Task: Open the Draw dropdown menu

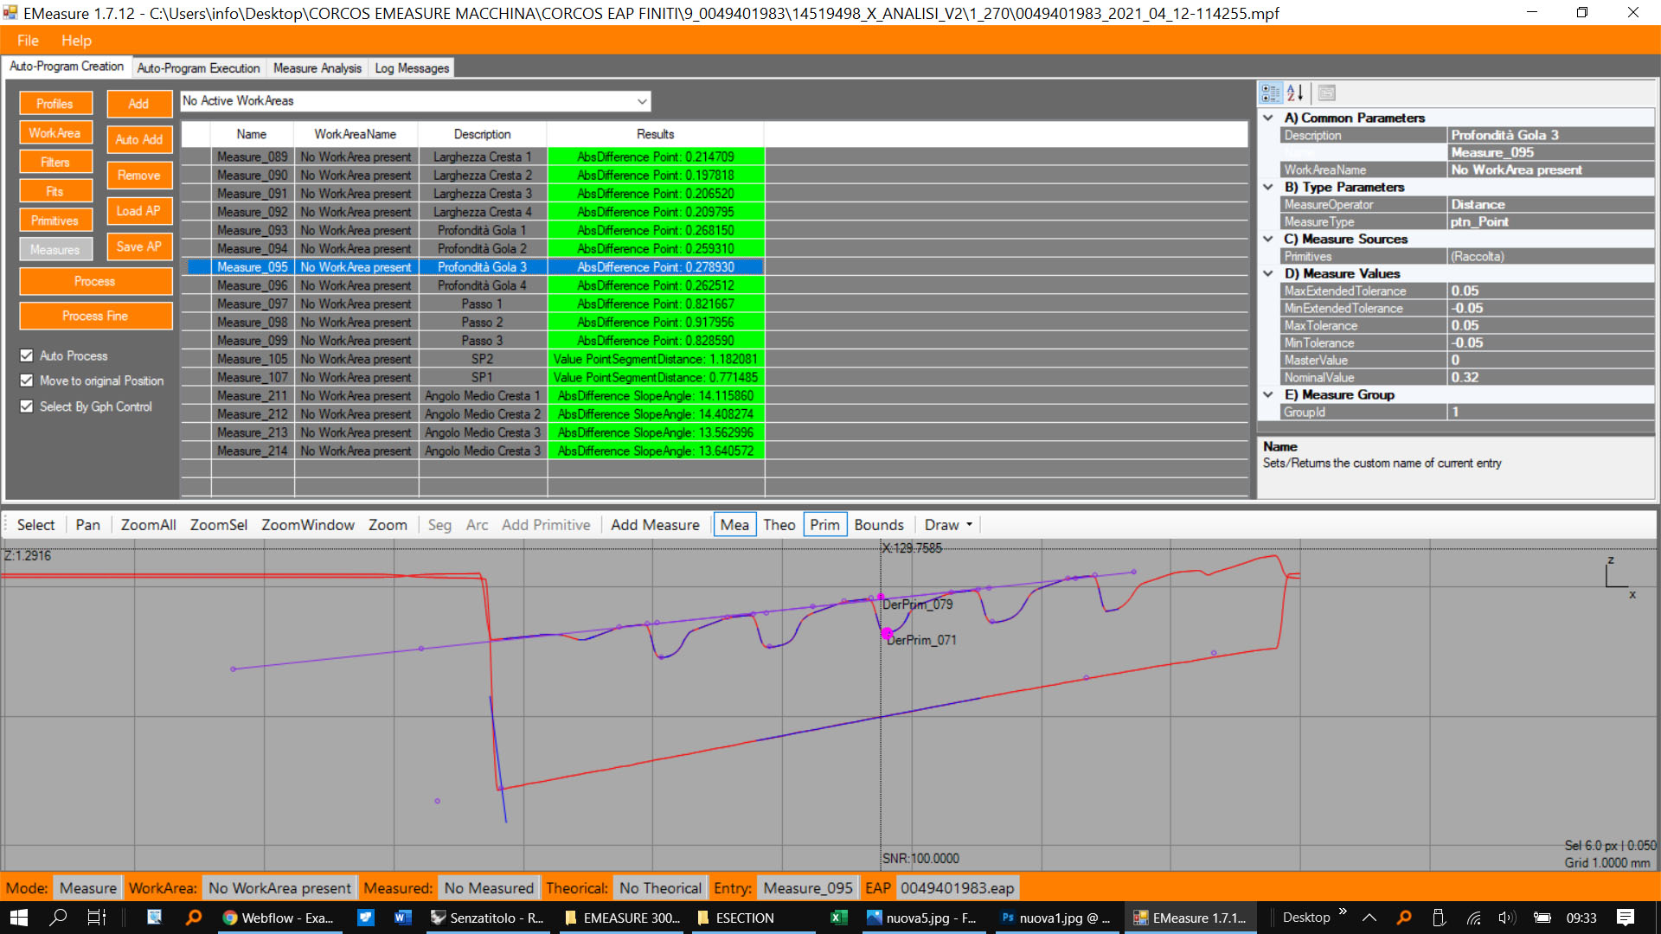Action: pyautogui.click(x=948, y=525)
